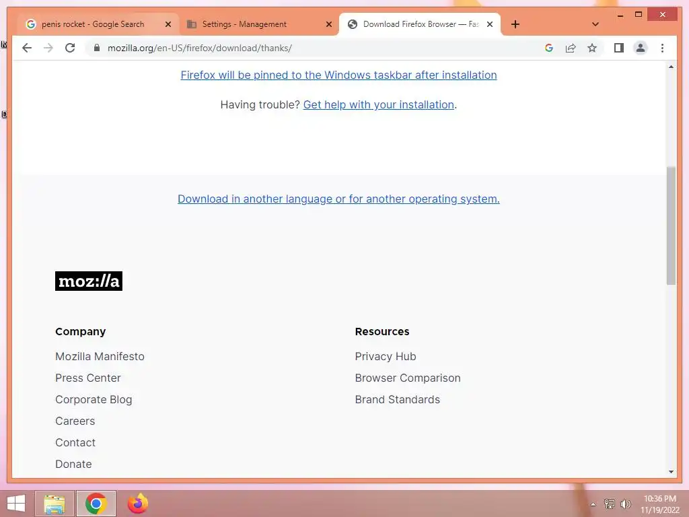
Task: Click the taskbar clock showing 10:36 PM
Action: [660, 504]
